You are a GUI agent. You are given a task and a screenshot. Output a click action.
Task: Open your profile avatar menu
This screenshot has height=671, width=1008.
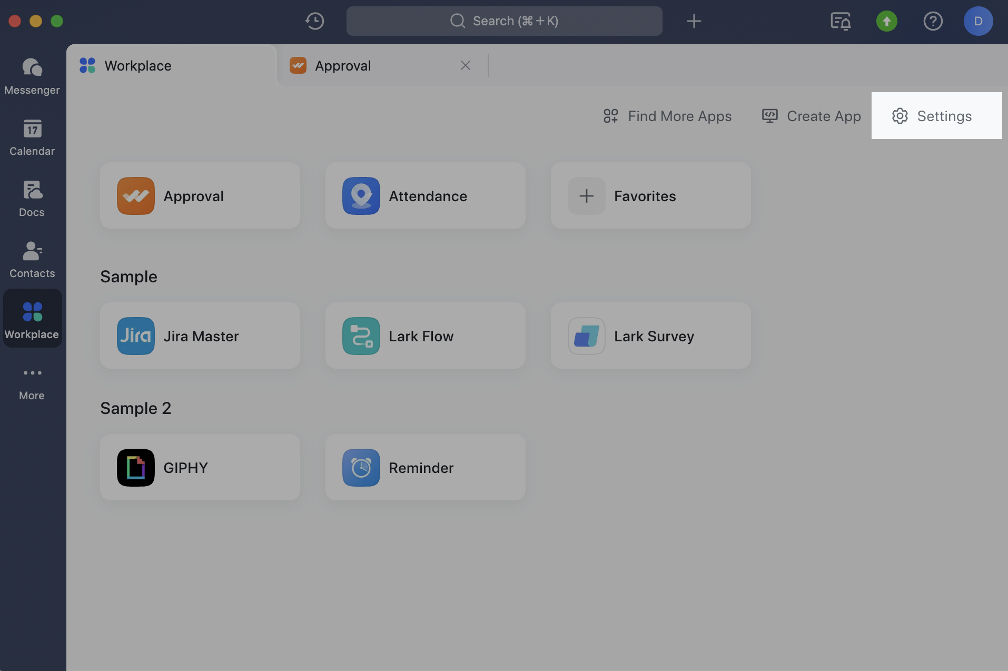point(979,21)
